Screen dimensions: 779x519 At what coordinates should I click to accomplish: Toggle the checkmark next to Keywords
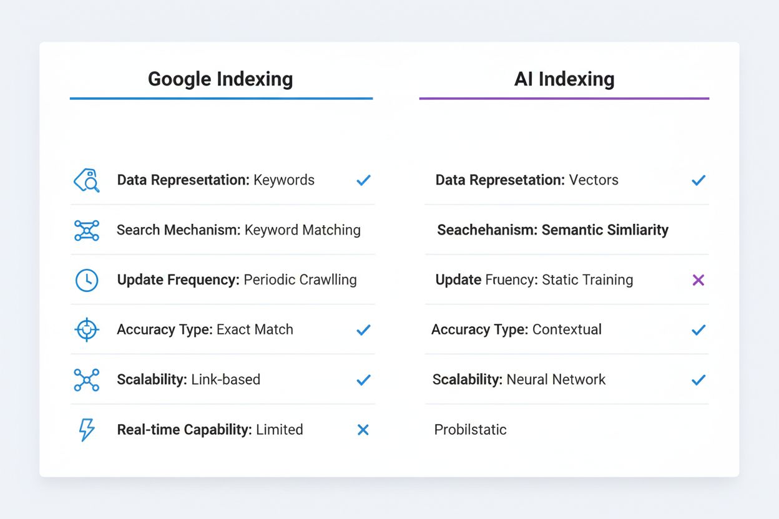363,180
